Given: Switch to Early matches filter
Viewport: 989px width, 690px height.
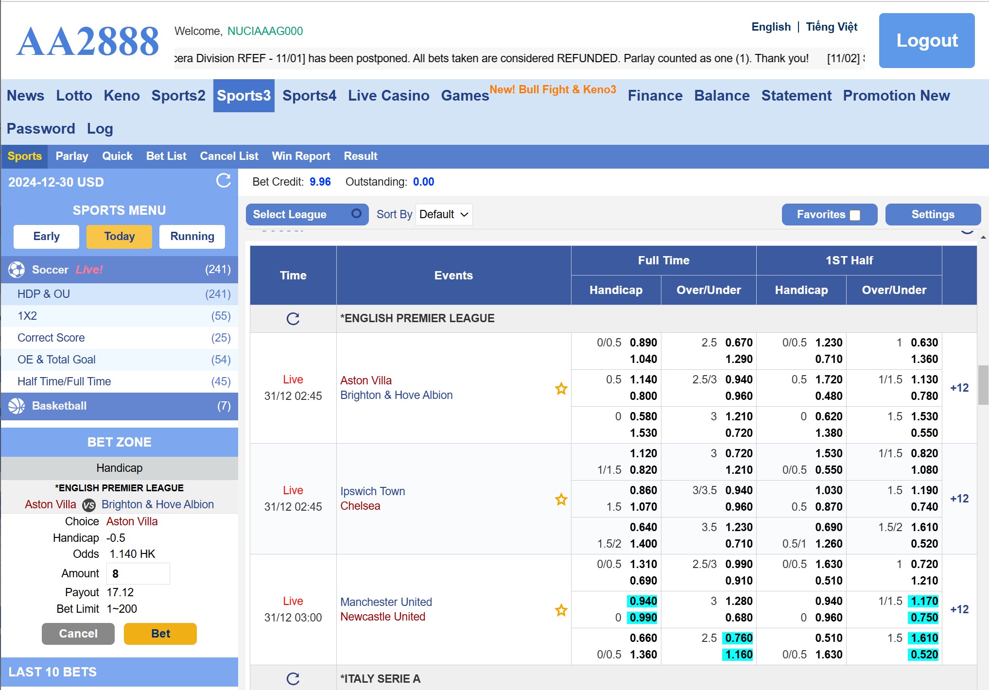Looking at the screenshot, I should [46, 237].
